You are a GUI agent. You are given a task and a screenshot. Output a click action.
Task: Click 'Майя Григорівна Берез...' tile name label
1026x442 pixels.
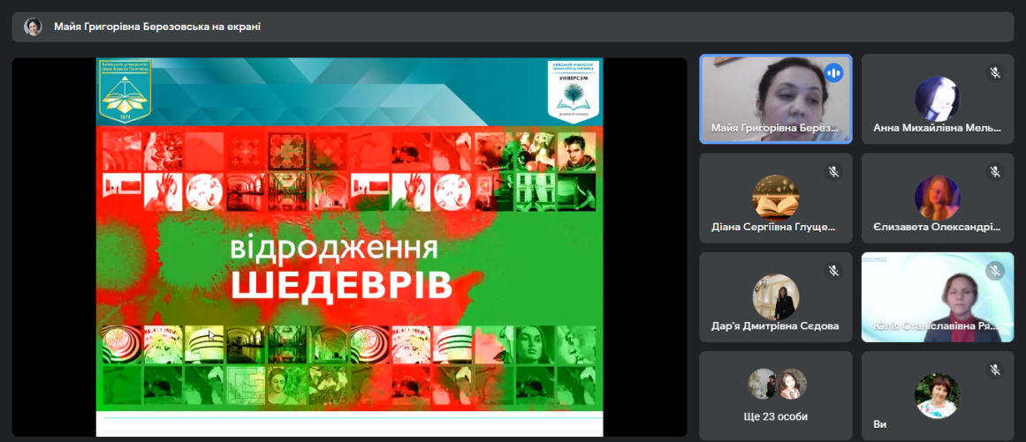(775, 129)
